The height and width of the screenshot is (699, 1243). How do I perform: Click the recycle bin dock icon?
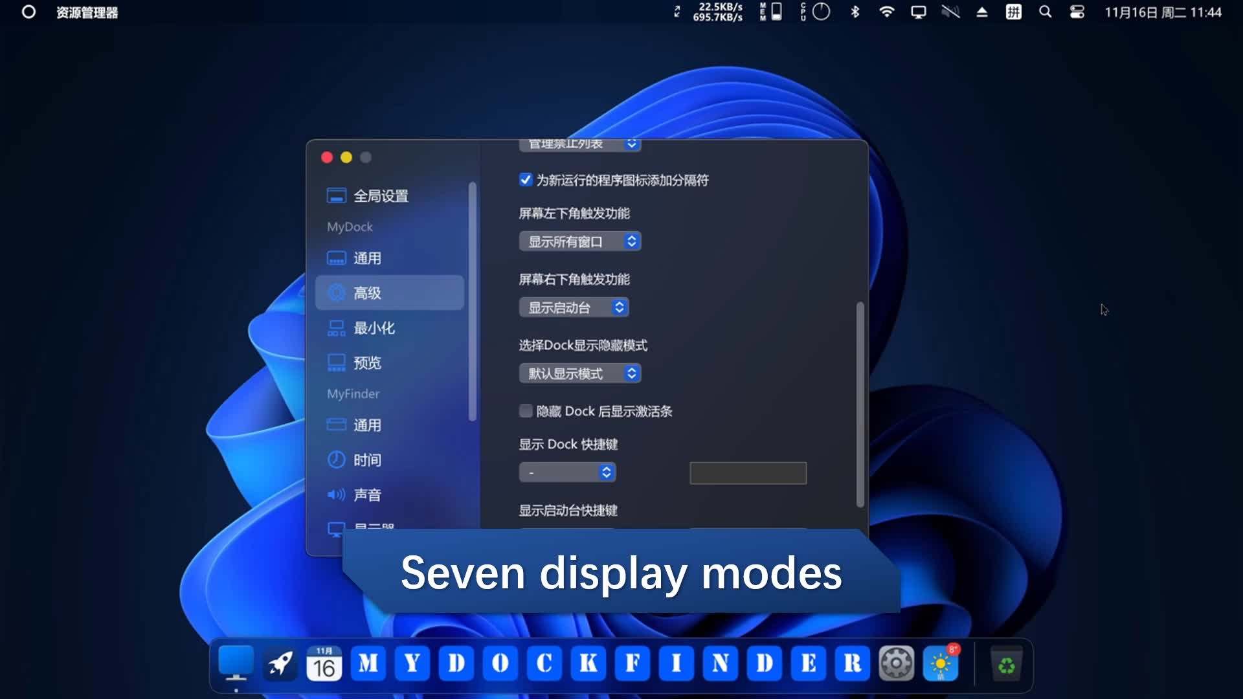1006,665
